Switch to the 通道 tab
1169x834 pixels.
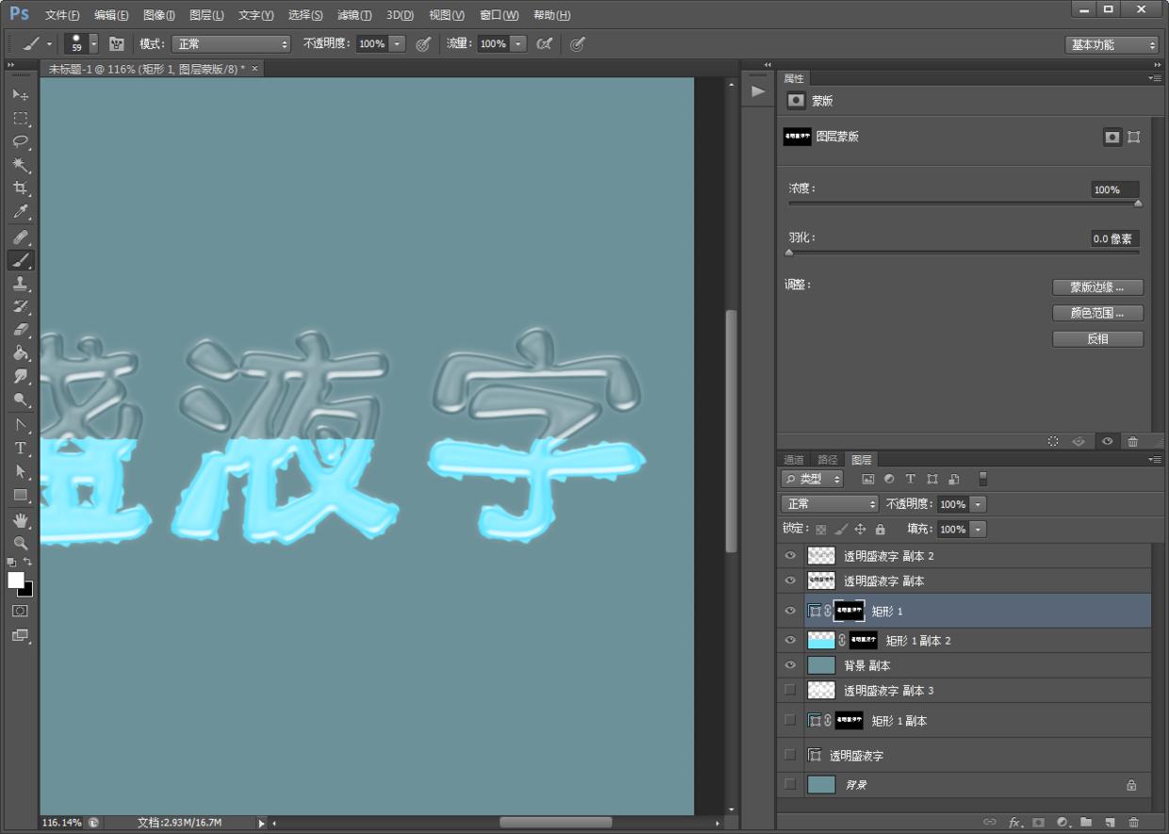tap(794, 460)
